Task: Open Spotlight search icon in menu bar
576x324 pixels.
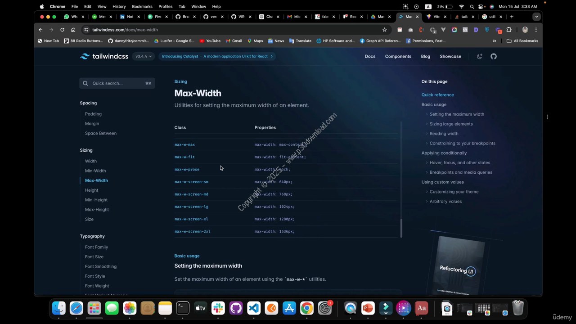Action: 472,6
